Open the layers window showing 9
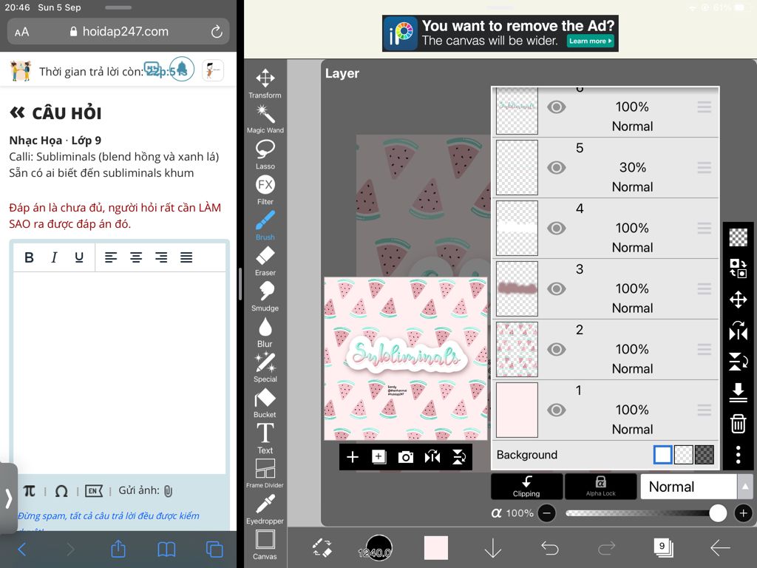 (662, 547)
